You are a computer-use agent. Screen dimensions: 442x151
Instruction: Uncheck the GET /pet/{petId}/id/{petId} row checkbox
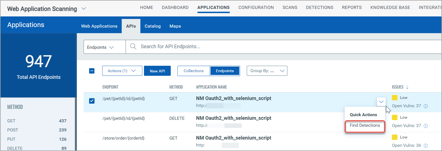pyautogui.click(x=92, y=101)
